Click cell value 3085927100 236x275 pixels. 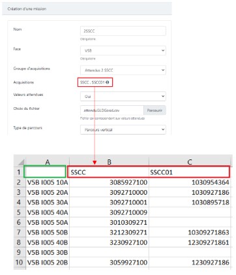tap(109, 182)
